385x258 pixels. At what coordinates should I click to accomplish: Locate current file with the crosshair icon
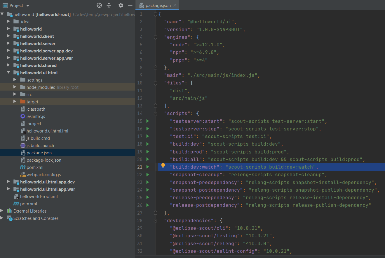point(99,5)
